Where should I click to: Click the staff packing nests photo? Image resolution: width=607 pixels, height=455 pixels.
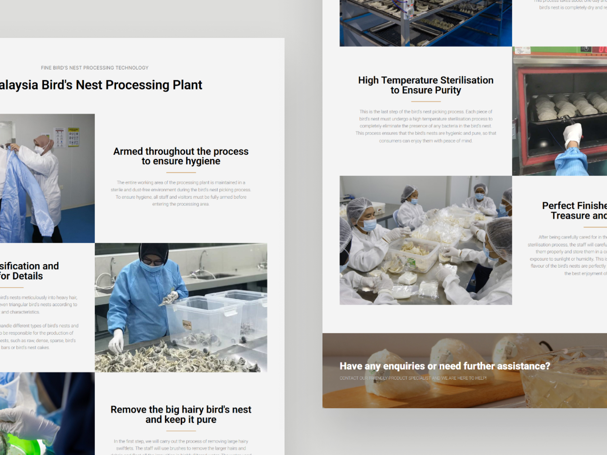click(x=426, y=240)
